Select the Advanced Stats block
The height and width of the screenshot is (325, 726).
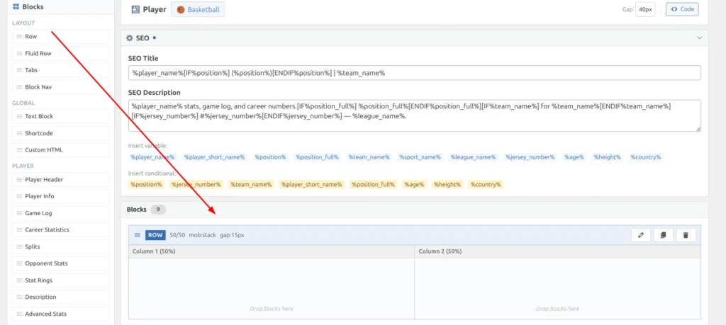[x=61, y=314]
